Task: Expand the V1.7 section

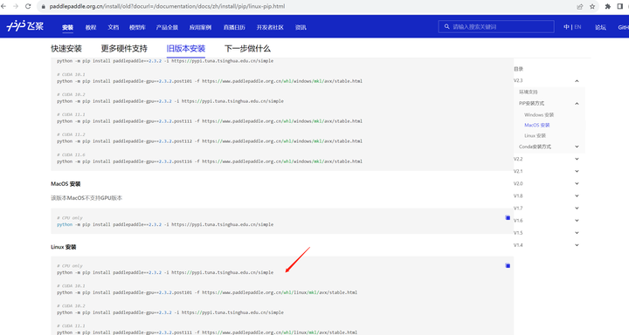Action: pyautogui.click(x=577, y=209)
